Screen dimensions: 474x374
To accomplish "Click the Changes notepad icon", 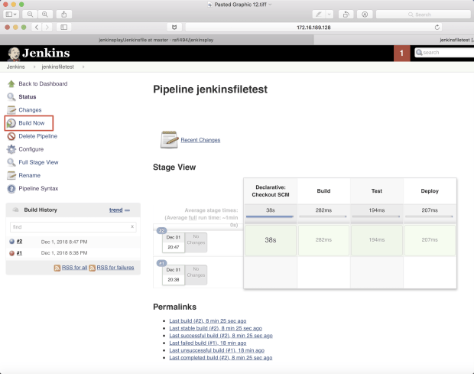I will 11,109.
